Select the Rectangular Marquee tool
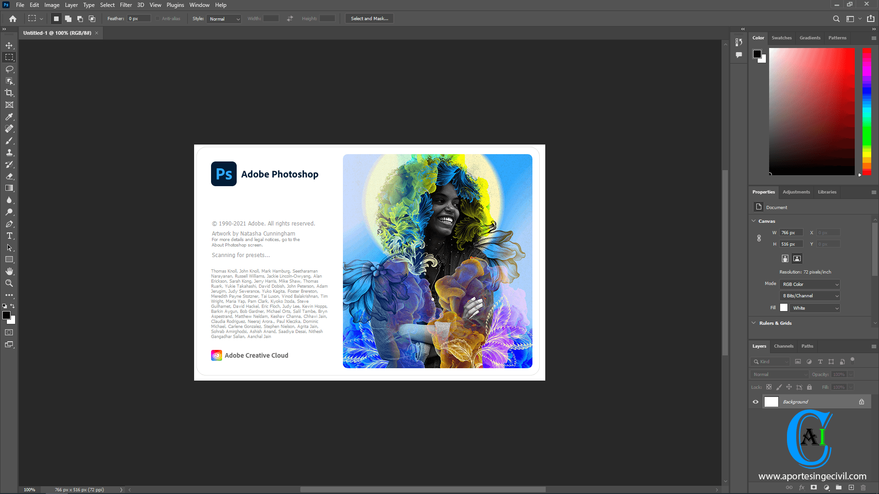879x494 pixels. 9,57
